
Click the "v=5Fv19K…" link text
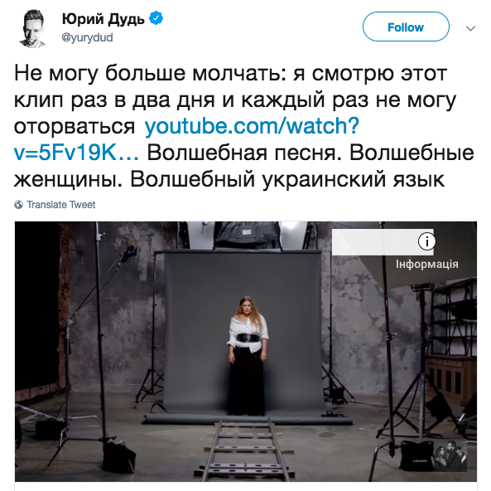(76, 153)
